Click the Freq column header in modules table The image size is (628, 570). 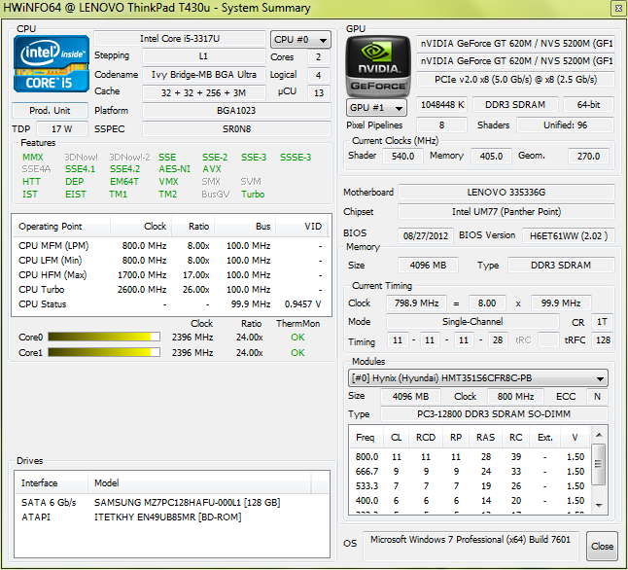366,438
